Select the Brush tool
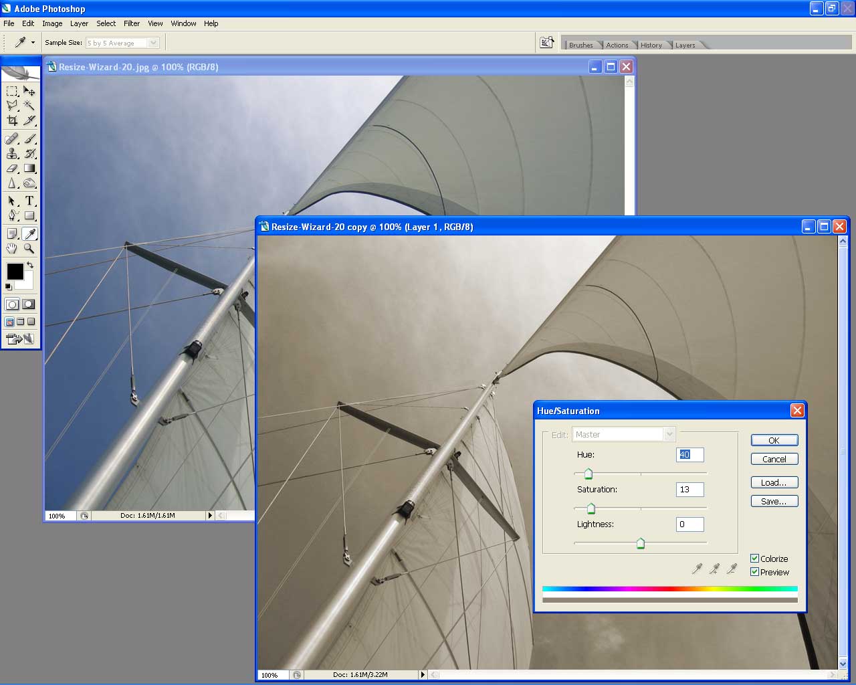This screenshot has width=856, height=685. click(x=29, y=139)
